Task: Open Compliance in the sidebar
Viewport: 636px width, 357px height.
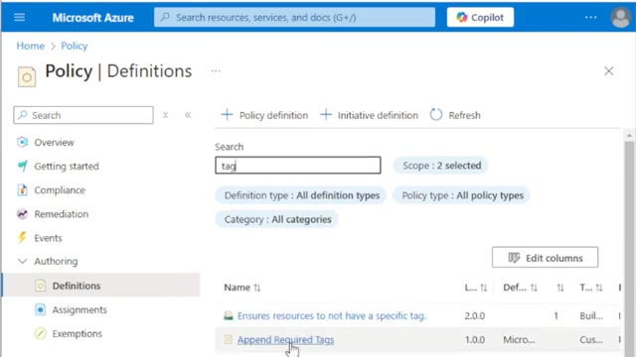Action: [x=60, y=190]
